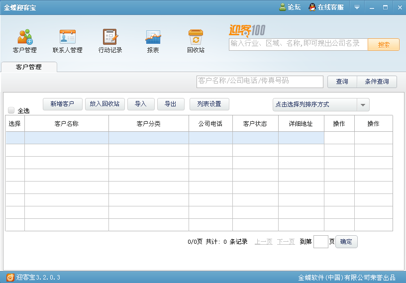406x283 pixels.
Task: Open 客户管理 customer management icon
Action: (25, 37)
